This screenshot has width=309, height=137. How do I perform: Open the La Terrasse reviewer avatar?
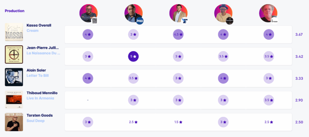point(268,13)
